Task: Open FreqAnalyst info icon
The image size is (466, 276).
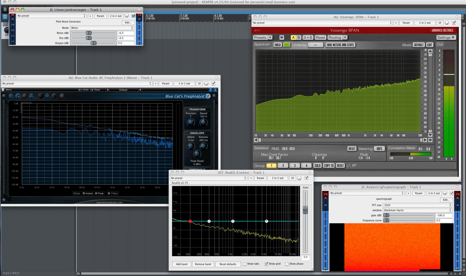Action: point(215,90)
